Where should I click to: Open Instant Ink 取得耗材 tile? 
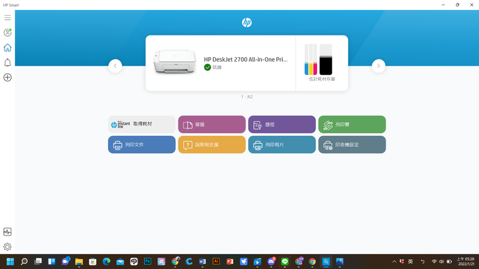pyautogui.click(x=141, y=124)
